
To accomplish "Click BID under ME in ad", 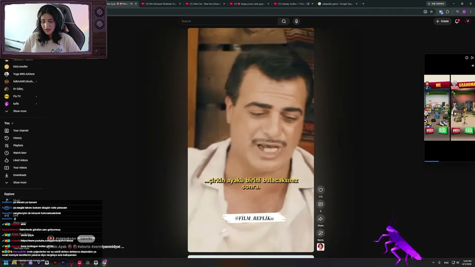I will click(x=442, y=131).
